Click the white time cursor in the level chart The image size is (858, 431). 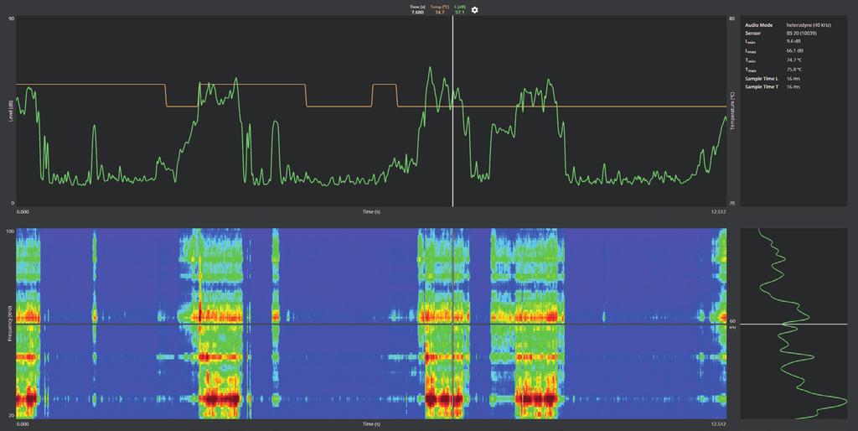(452, 112)
